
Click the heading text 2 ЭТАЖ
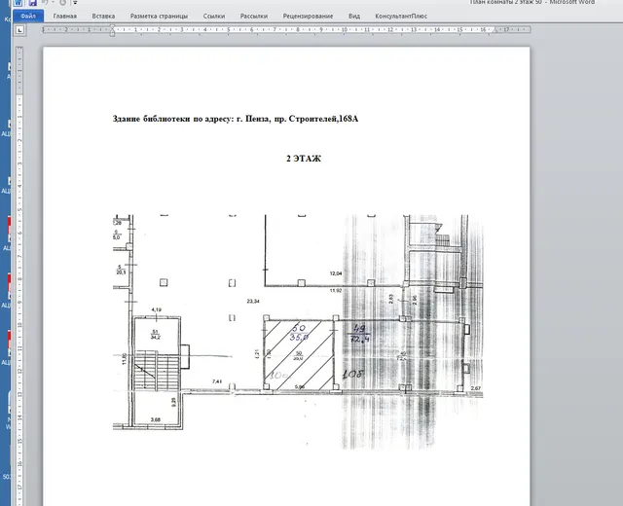[x=304, y=159]
